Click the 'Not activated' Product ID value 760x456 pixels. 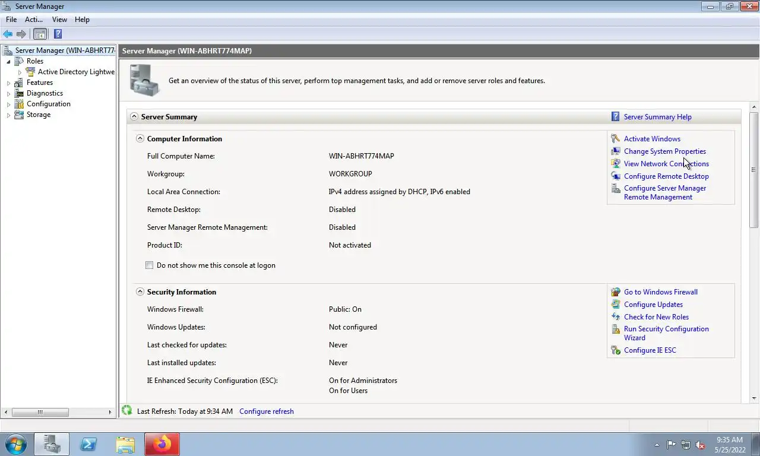pyautogui.click(x=350, y=245)
